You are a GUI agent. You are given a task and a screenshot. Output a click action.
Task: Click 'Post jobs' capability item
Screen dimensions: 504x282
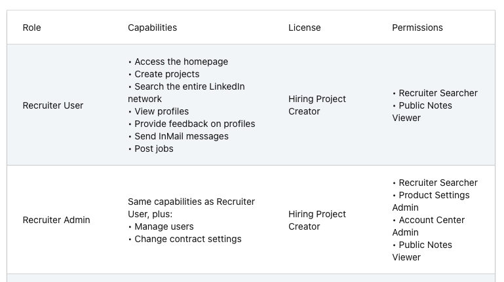(x=154, y=149)
